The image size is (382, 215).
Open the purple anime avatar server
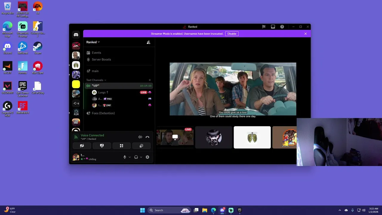(x=76, y=75)
